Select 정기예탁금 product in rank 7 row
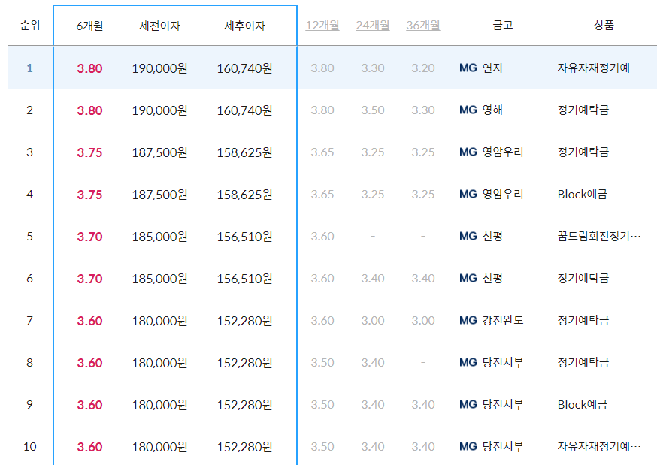Screen dimensions: 657x465 point(583,320)
